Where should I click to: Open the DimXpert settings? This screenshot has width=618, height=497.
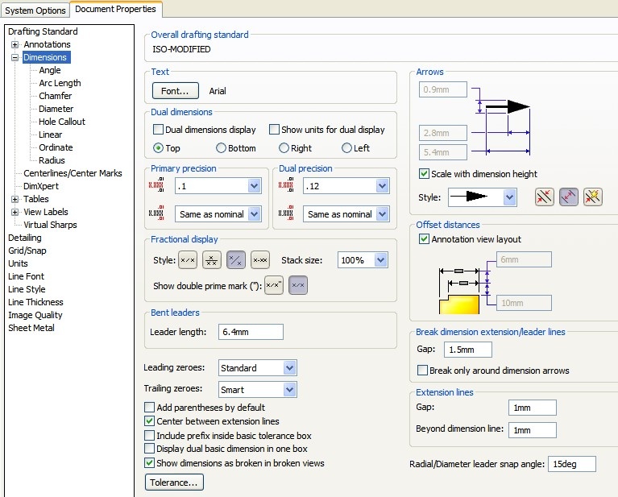pos(41,186)
